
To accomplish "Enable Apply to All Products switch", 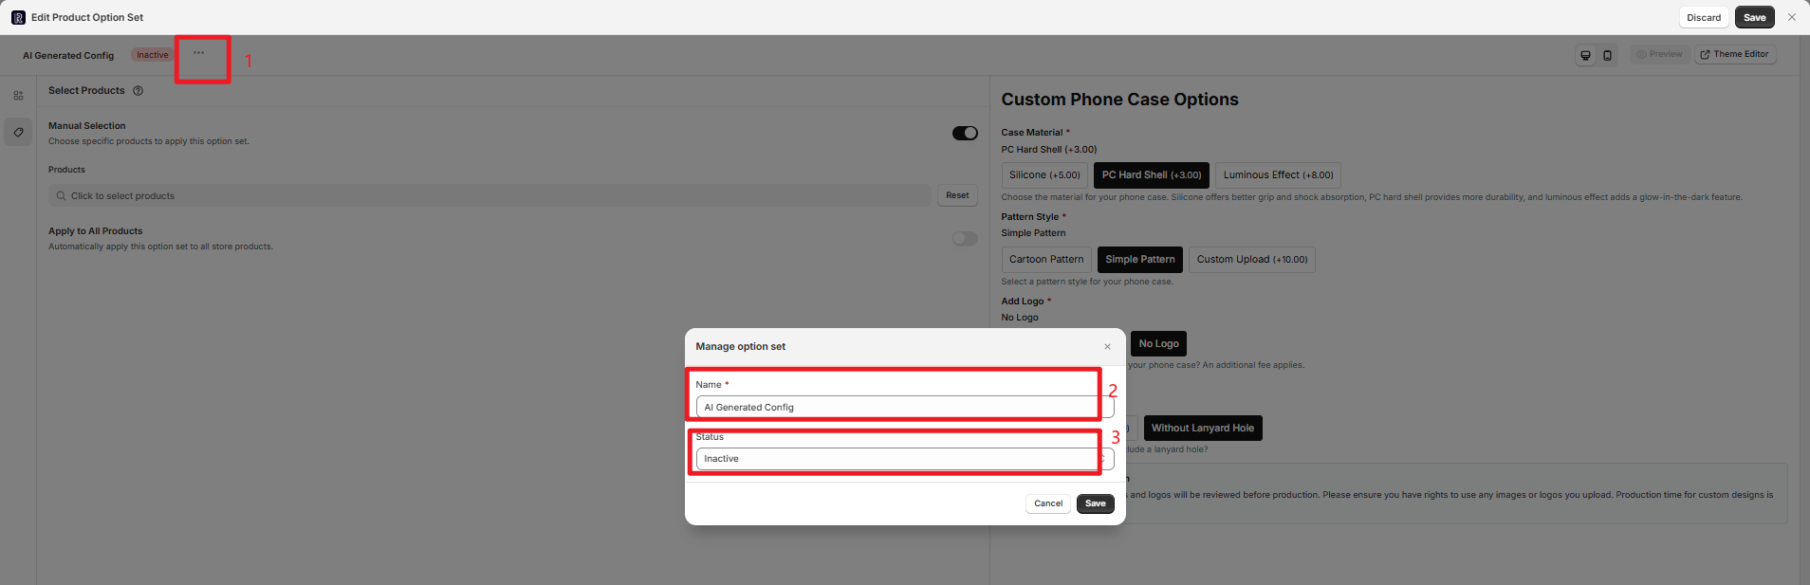I will pos(964,239).
